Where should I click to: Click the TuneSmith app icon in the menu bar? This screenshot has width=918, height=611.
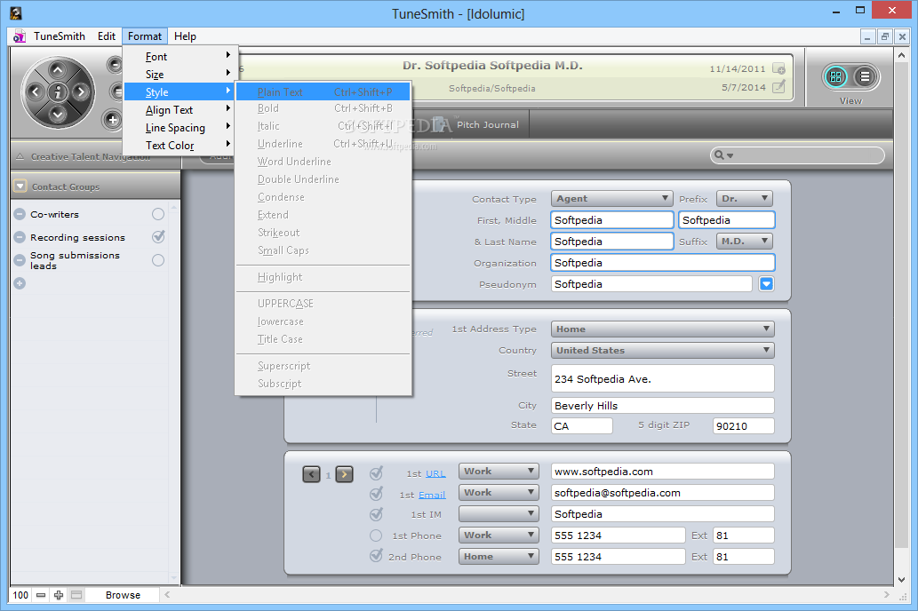point(20,36)
